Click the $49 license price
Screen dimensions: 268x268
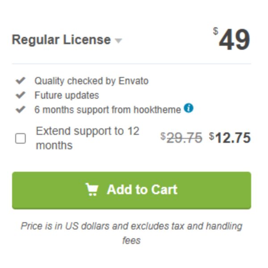click(x=232, y=39)
